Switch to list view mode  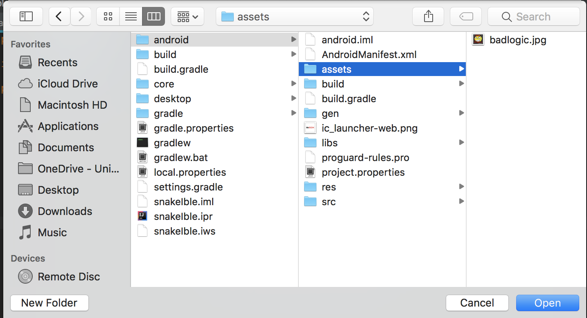click(x=131, y=16)
